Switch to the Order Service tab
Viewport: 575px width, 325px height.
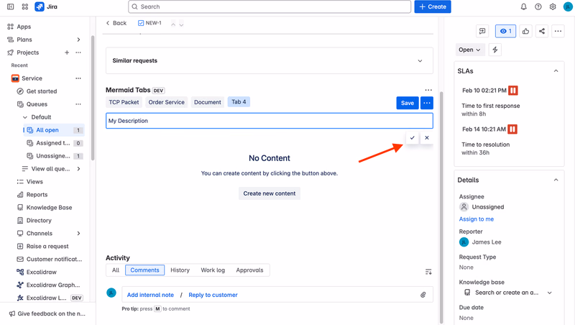tap(167, 102)
